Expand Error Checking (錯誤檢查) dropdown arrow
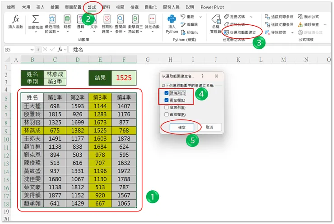Screen dimensions: 334x224 pyautogui.click(x=325, y=25)
